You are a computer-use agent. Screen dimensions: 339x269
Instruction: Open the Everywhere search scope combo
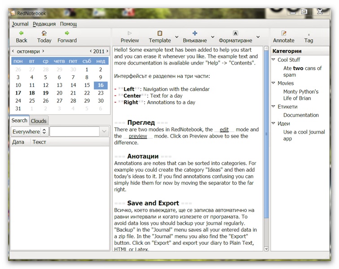29,131
